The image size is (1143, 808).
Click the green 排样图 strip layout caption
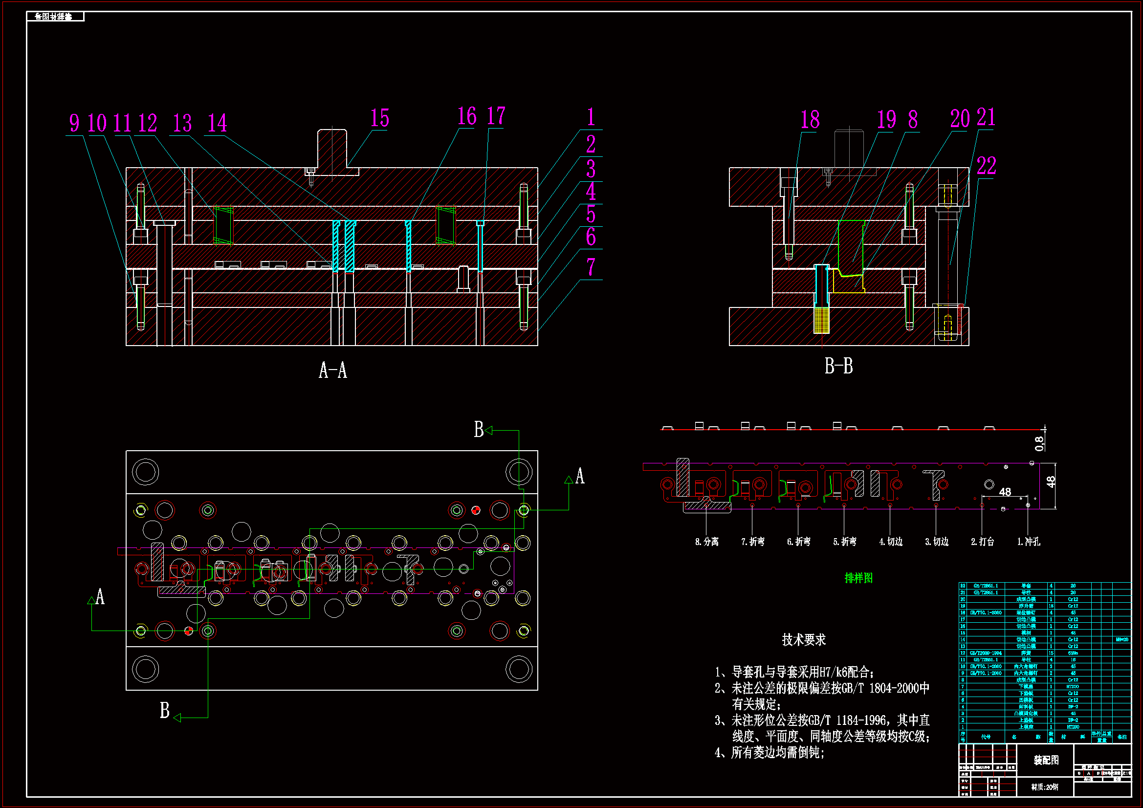pos(858,578)
